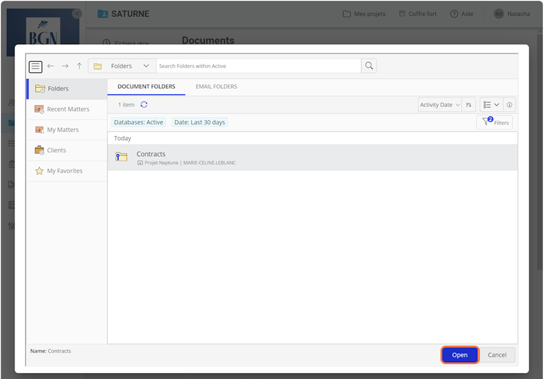548x379 pixels.
Task: Show the information pane icon
Action: coord(509,105)
